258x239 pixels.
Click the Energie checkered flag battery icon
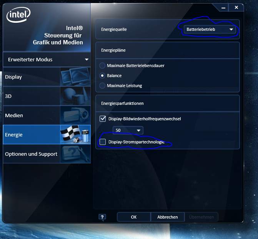[x=75, y=135]
